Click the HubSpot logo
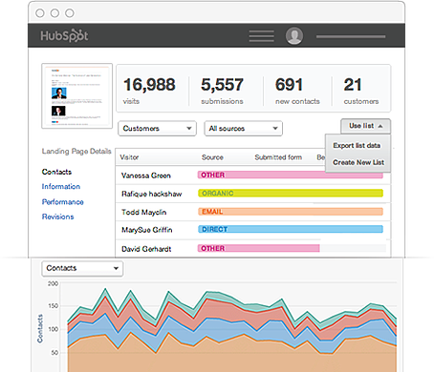This screenshot has height=372, width=434. (x=64, y=35)
